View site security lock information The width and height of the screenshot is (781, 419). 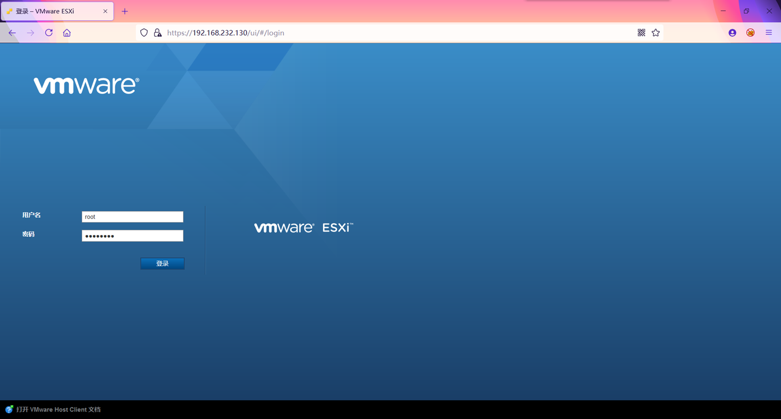pyautogui.click(x=158, y=33)
